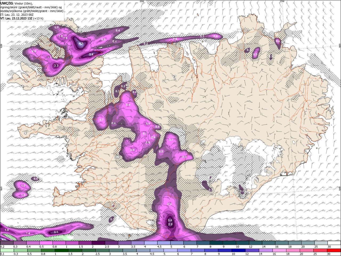The image size is (341, 256).
Task: Click the 3.1 value in the offshore band
Action: [56, 232]
